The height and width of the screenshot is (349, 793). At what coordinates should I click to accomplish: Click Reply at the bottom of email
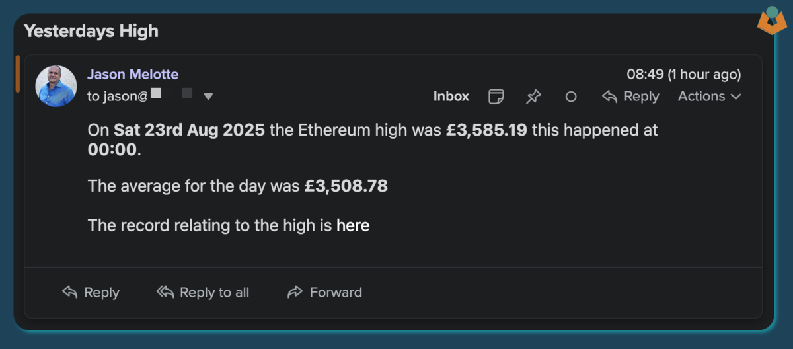91,292
